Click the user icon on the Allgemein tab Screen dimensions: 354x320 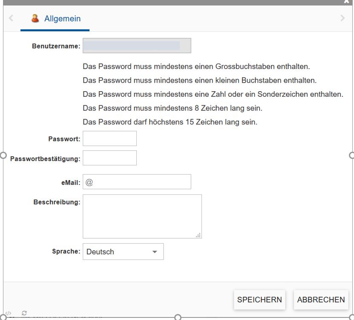pyautogui.click(x=35, y=19)
